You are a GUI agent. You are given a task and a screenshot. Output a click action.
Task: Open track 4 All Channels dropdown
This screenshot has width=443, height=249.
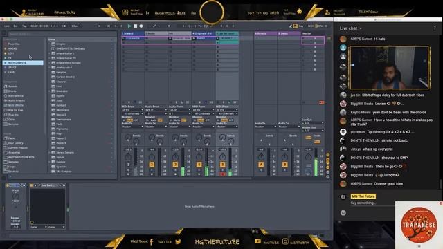pyautogui.click(x=204, y=113)
